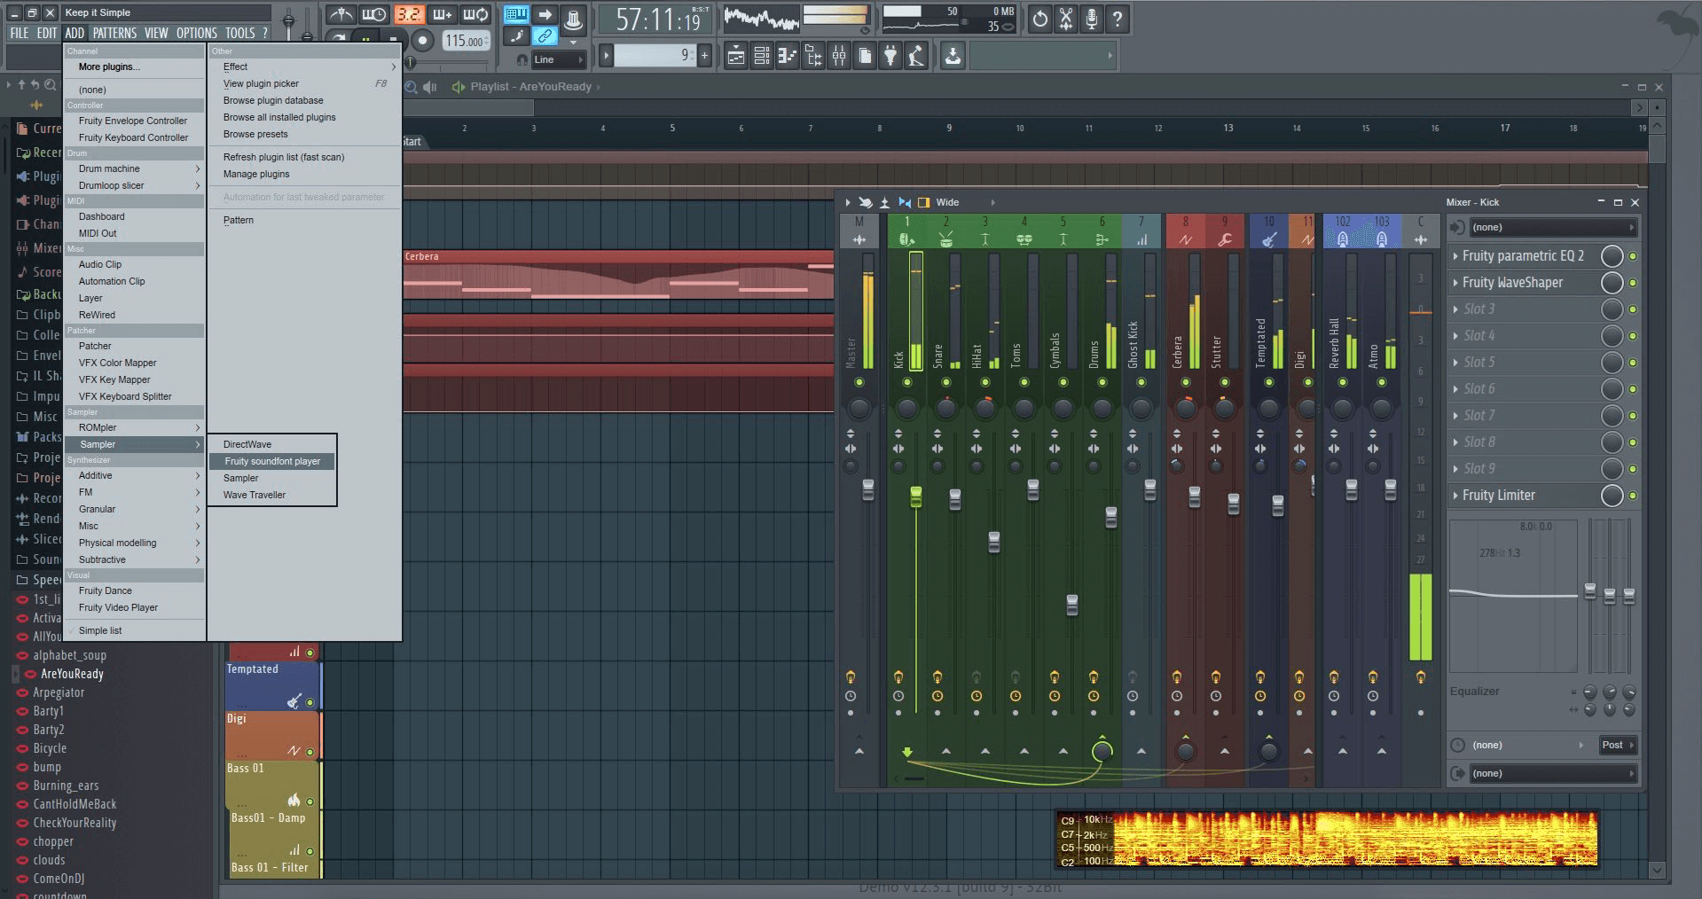
Task: Open the Wide mixer view selector
Action: click(x=948, y=202)
